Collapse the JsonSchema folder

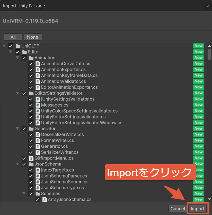click(17, 164)
